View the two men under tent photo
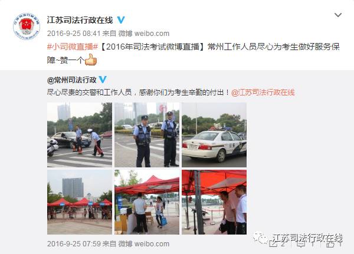354x254 pixels. [x=214, y=202]
